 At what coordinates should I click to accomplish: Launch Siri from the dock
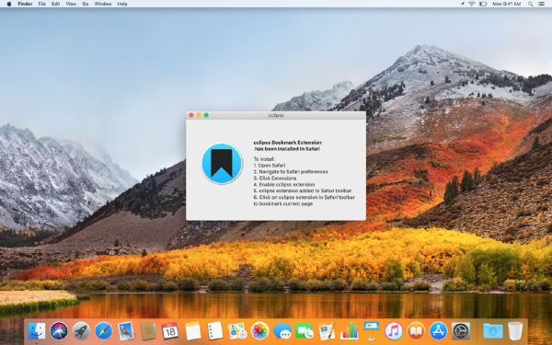(x=59, y=331)
